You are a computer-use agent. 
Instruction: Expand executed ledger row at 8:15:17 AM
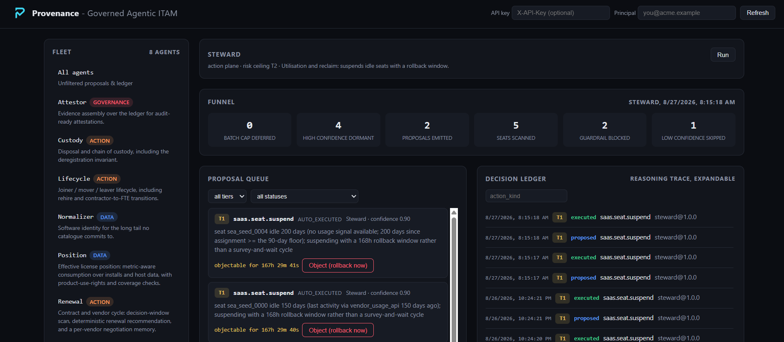609,257
